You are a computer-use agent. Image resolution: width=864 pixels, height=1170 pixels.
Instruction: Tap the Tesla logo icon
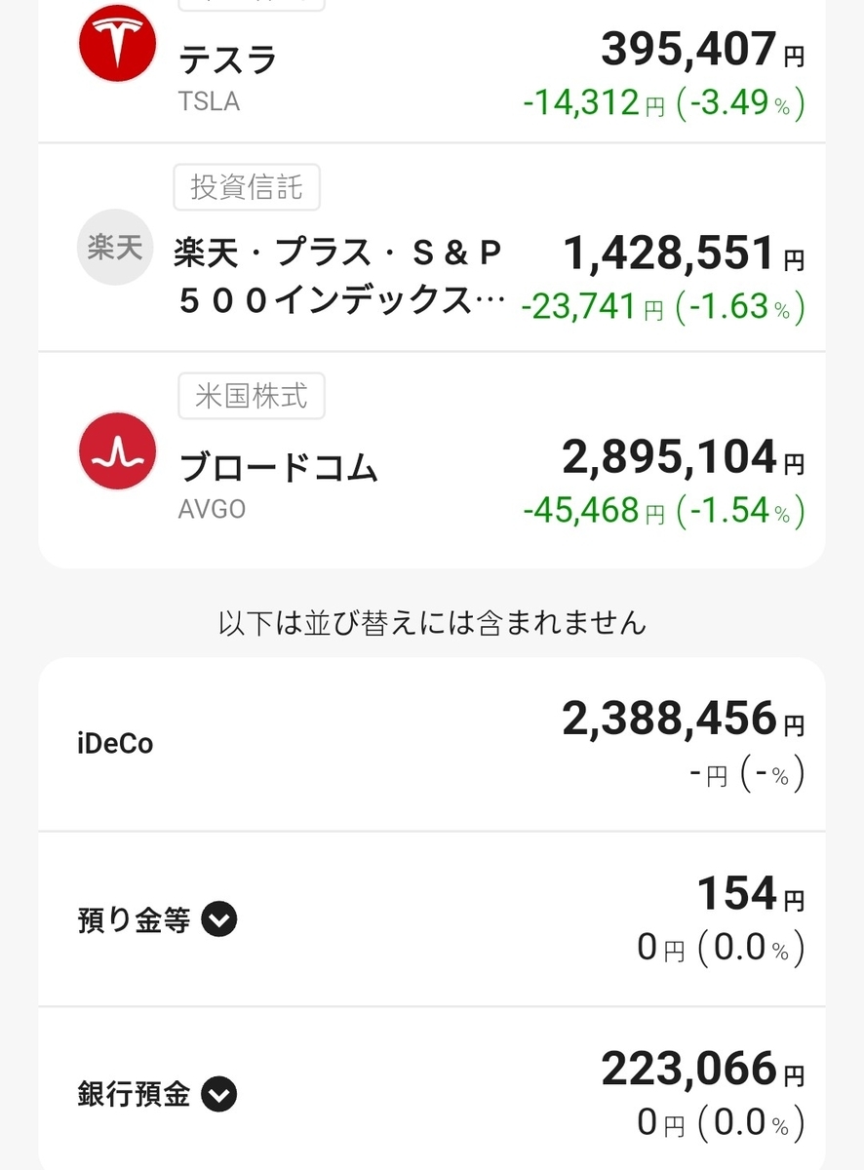click(117, 44)
